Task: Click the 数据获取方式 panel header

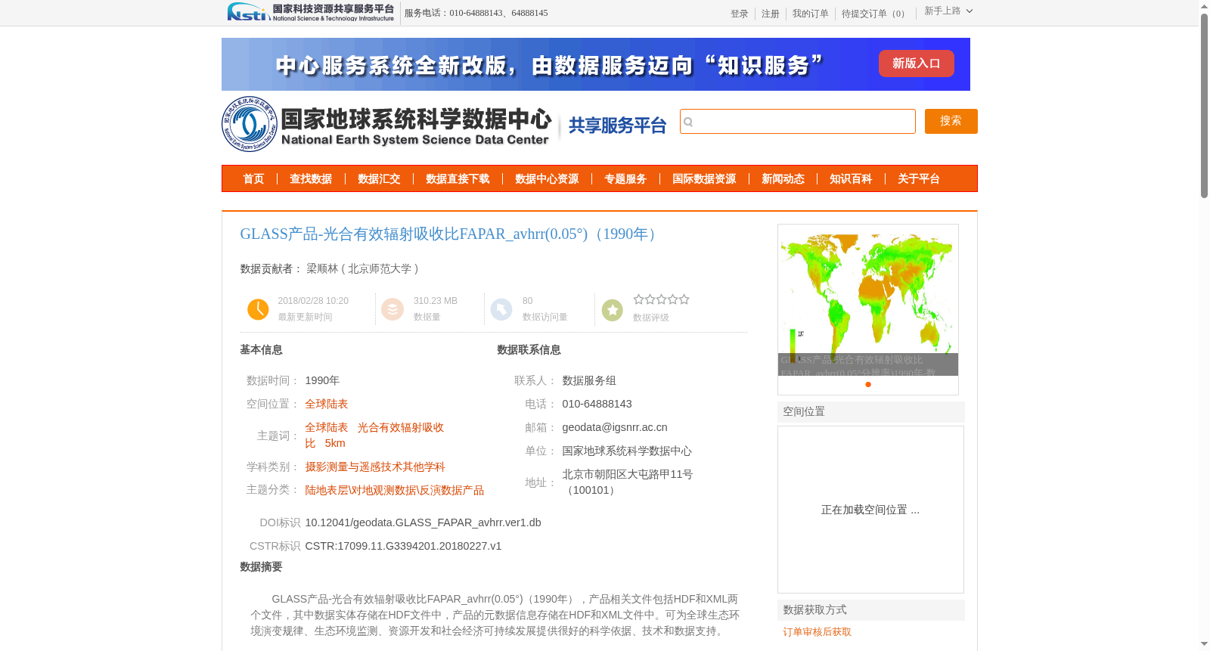Action: pyautogui.click(x=871, y=609)
